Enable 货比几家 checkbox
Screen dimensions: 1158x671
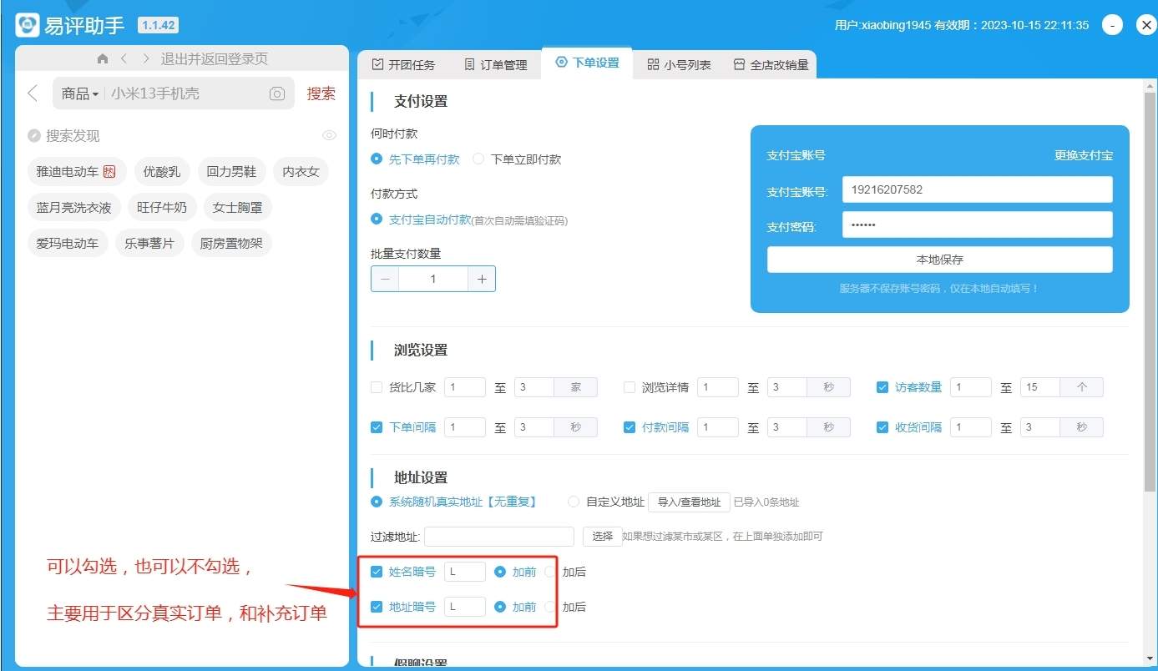point(377,387)
